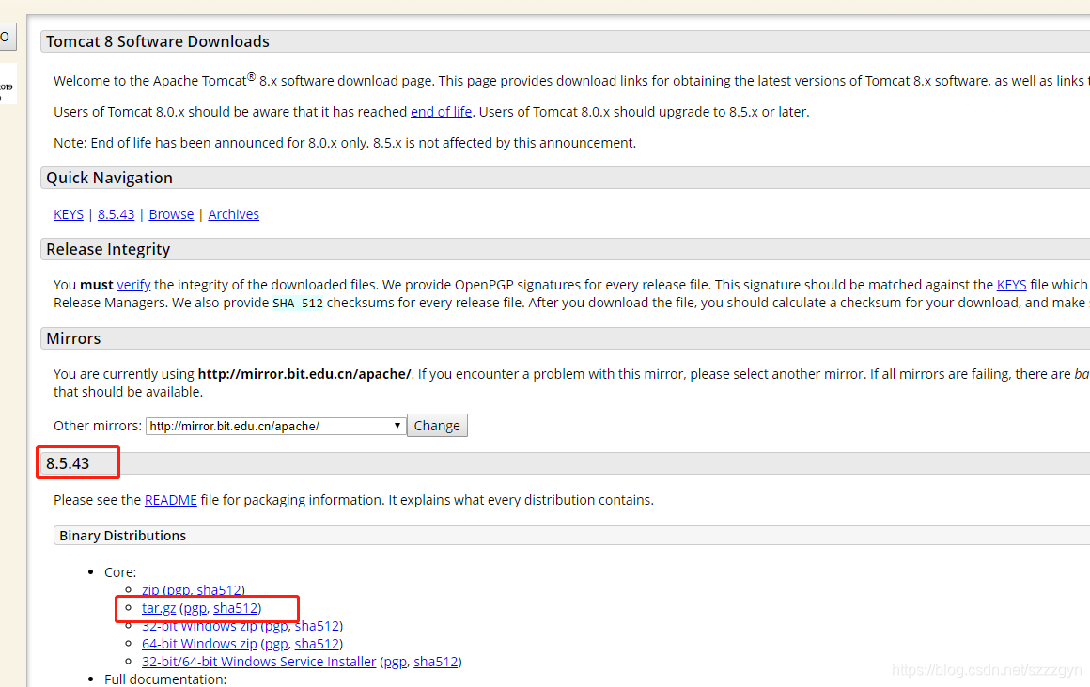1090x687 pixels.
Task: Click the 'Core:' list label
Action: point(120,572)
